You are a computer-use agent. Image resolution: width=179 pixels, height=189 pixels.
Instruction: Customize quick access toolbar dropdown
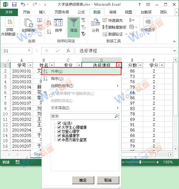click(45, 5)
